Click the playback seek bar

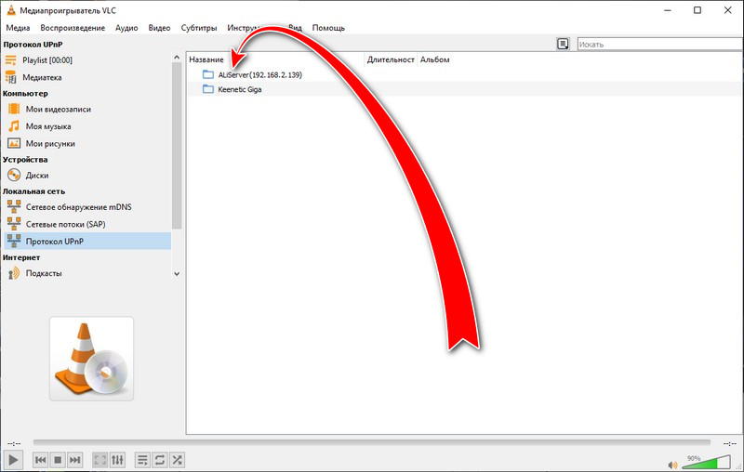click(x=371, y=442)
